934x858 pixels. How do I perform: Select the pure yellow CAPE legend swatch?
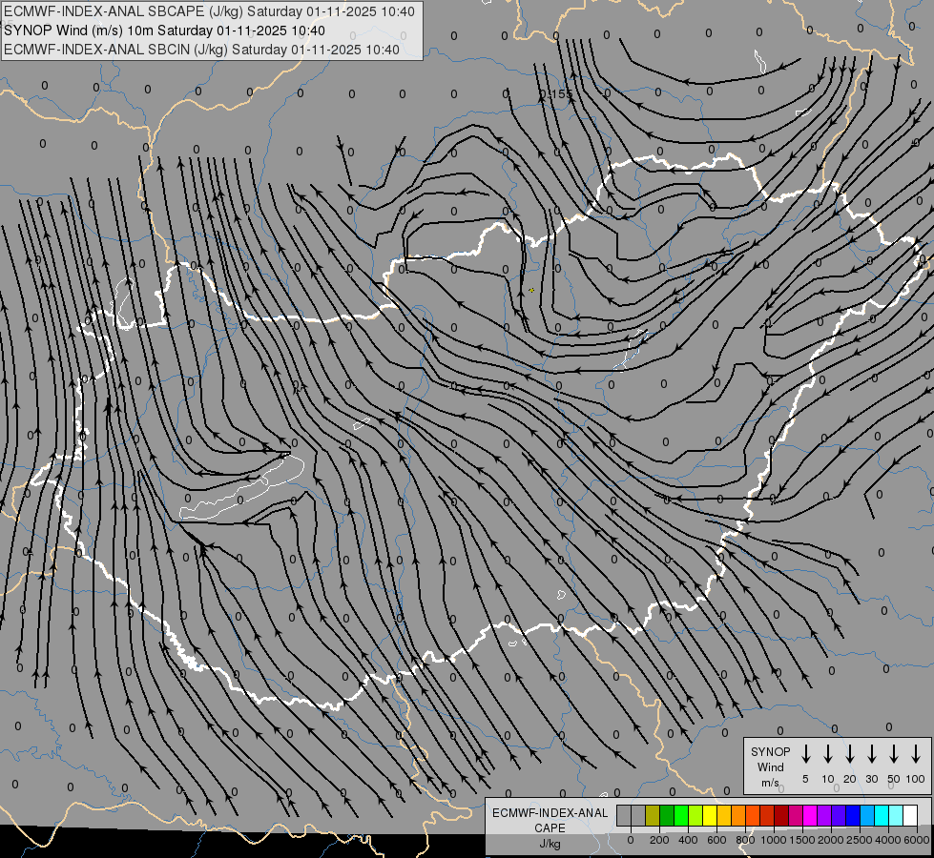(x=710, y=816)
